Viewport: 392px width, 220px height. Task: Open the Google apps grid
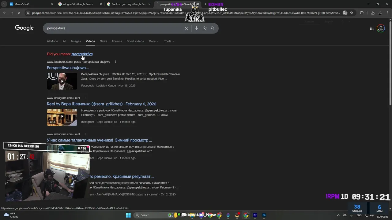(371, 28)
